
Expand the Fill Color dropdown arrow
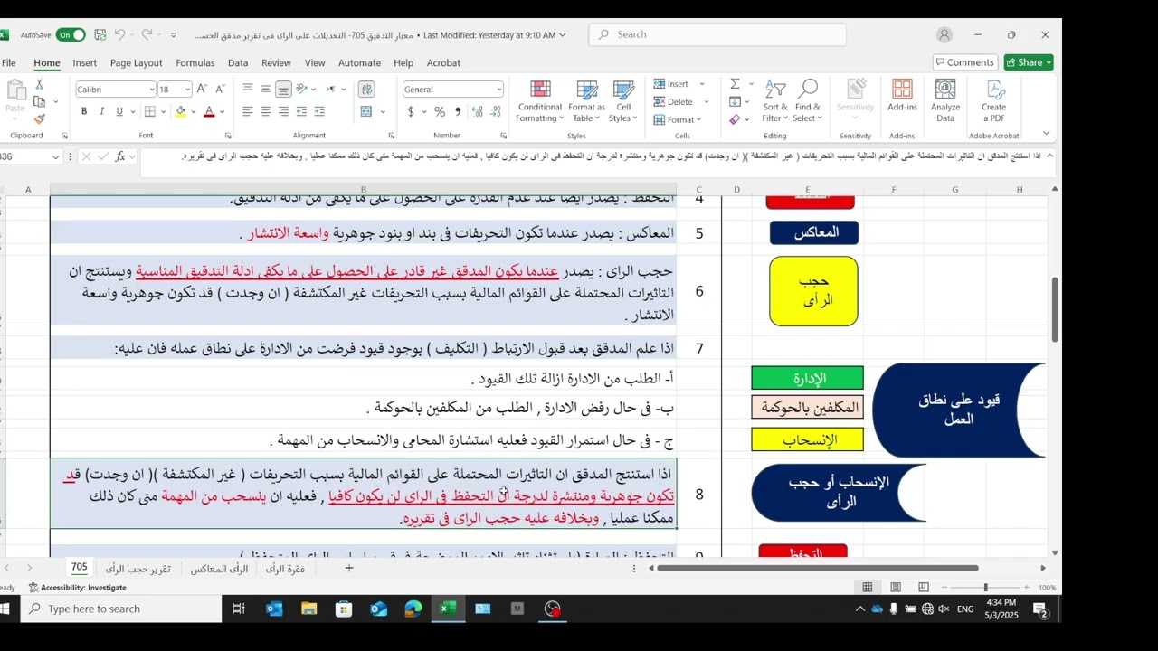coord(194,111)
